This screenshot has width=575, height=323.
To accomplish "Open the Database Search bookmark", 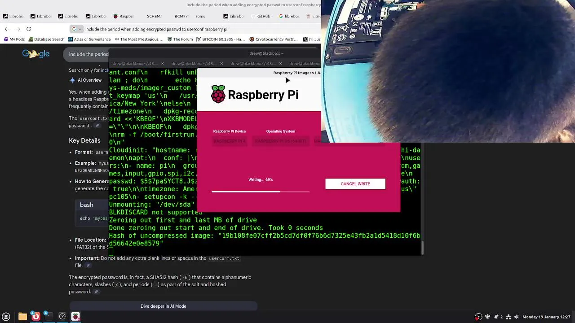I will point(46,39).
